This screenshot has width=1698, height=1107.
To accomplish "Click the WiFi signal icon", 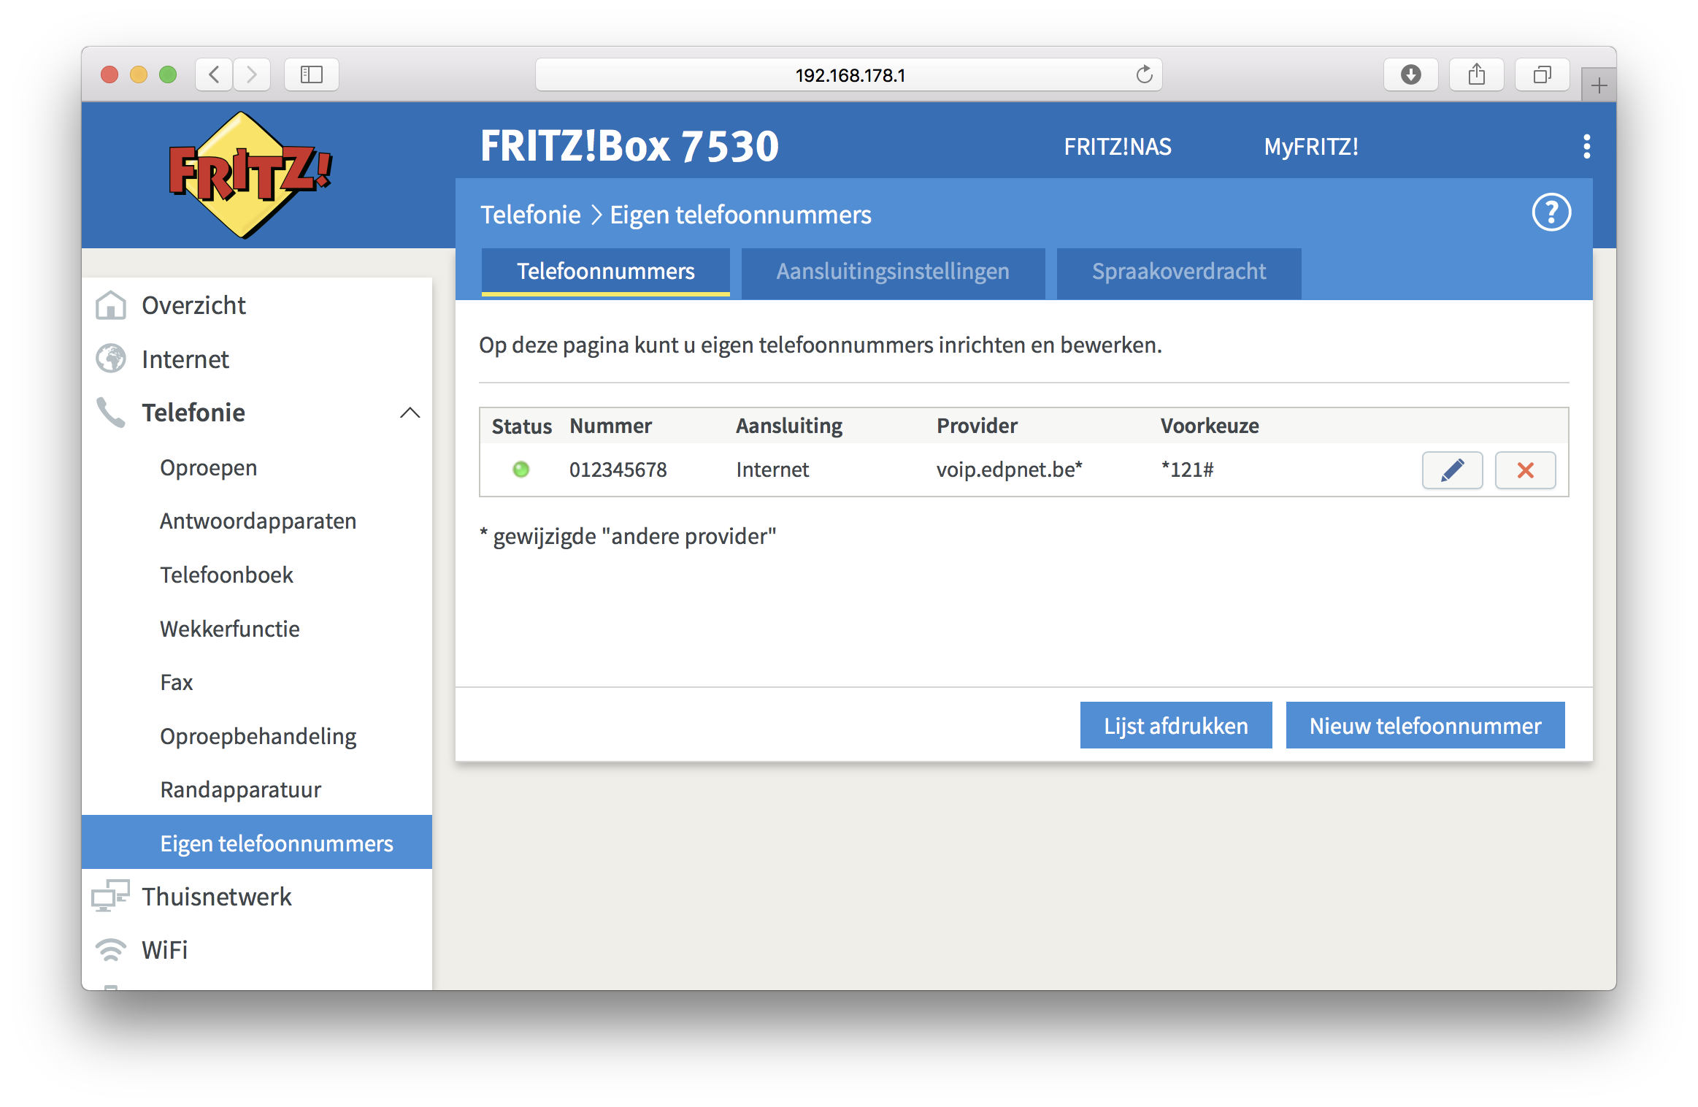I will 111,949.
